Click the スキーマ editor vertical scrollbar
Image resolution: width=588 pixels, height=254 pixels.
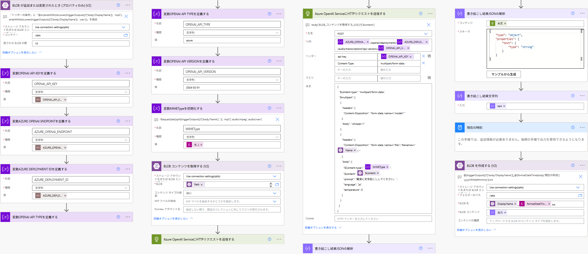(x=581, y=45)
